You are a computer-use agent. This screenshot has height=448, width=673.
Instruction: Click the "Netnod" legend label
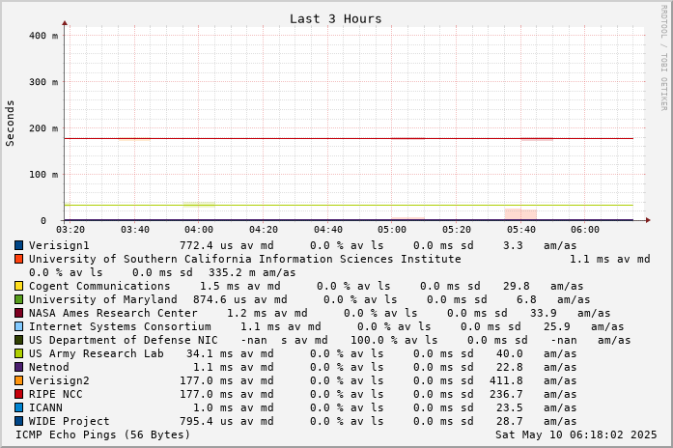click(48, 367)
